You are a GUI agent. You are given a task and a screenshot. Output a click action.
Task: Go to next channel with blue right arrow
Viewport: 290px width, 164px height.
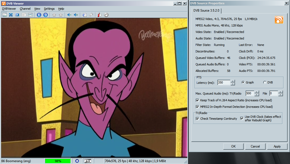coord(46,15)
